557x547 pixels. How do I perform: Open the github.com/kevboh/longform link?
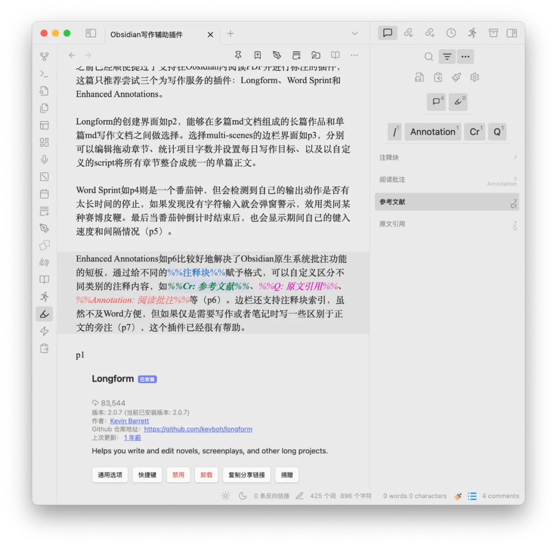(198, 429)
